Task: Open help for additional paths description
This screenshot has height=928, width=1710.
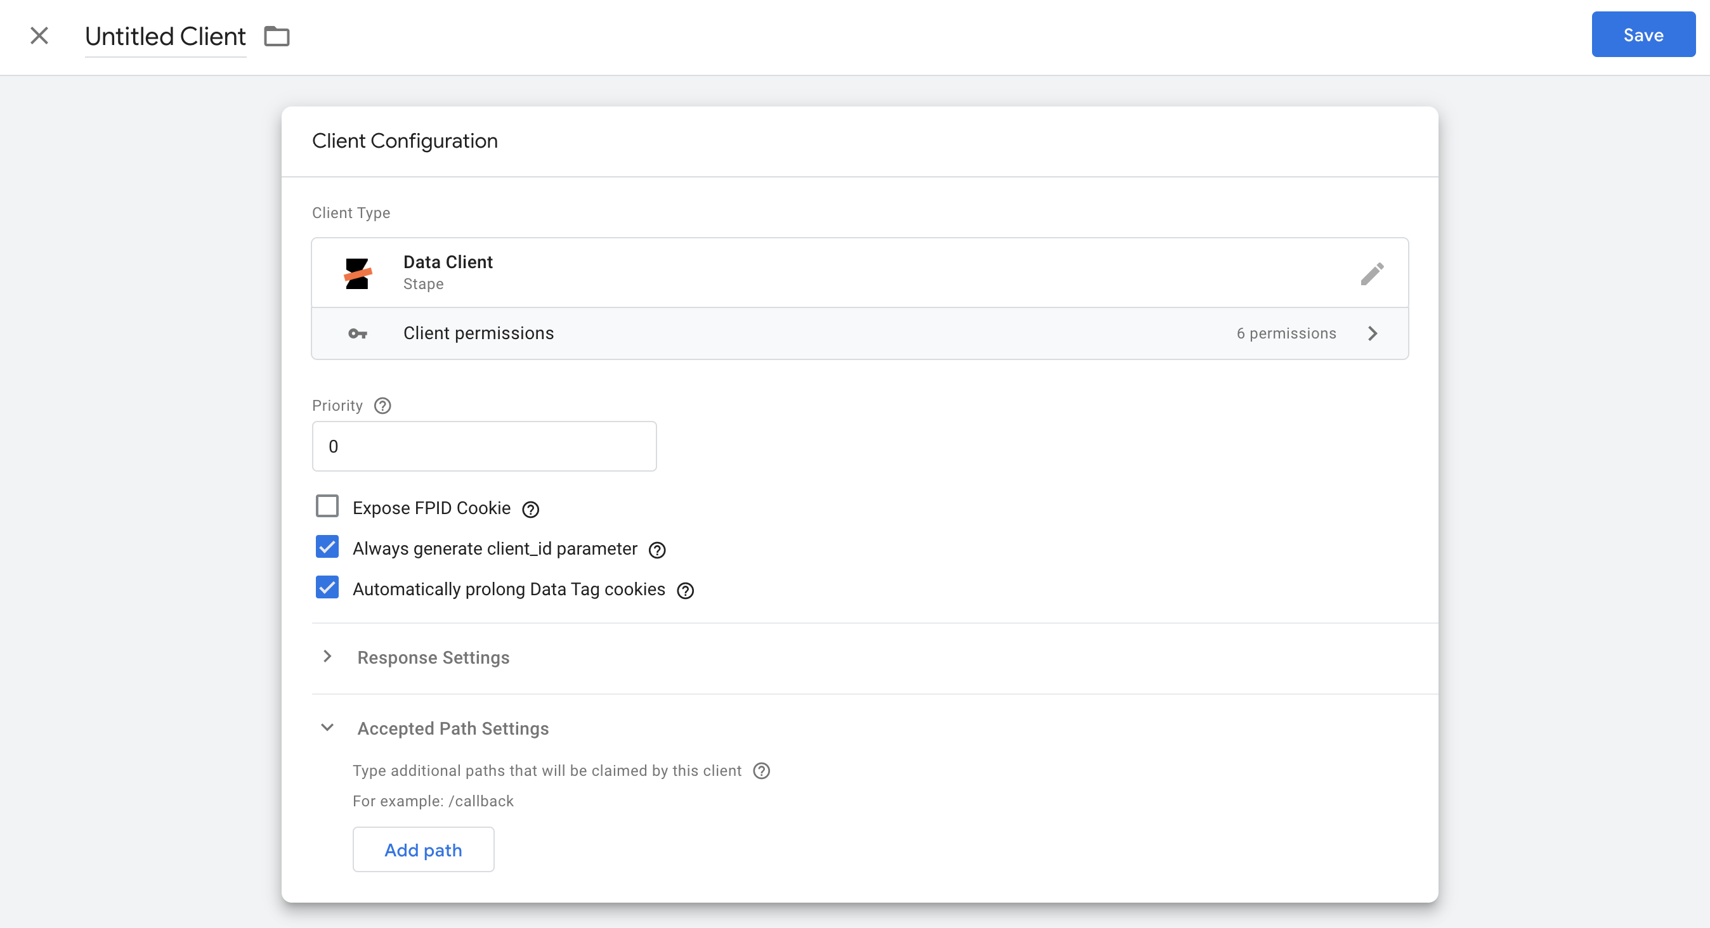Action: click(x=761, y=771)
